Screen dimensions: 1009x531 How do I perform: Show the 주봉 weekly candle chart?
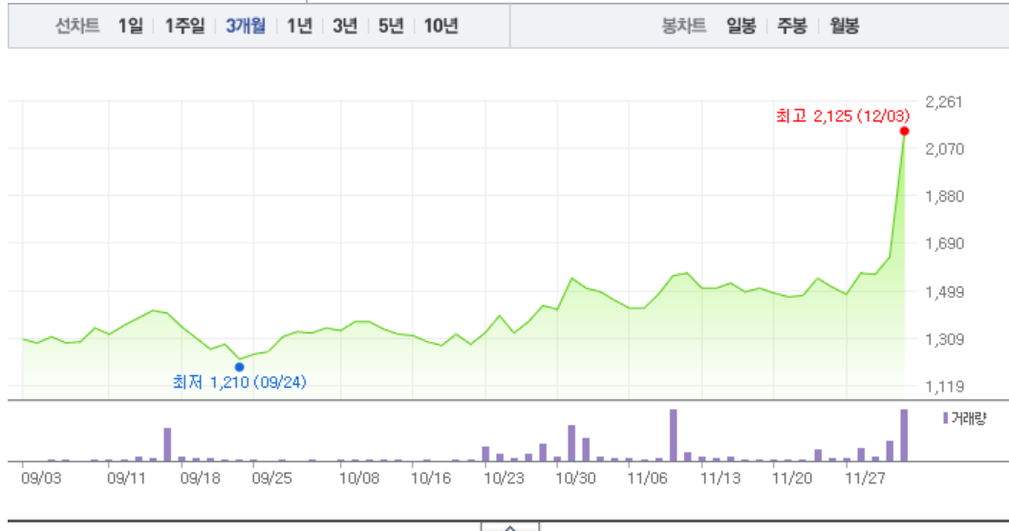tap(791, 26)
